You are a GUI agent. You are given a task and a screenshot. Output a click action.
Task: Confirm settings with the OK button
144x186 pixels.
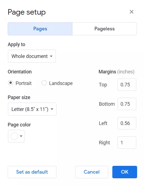[x=125, y=172]
